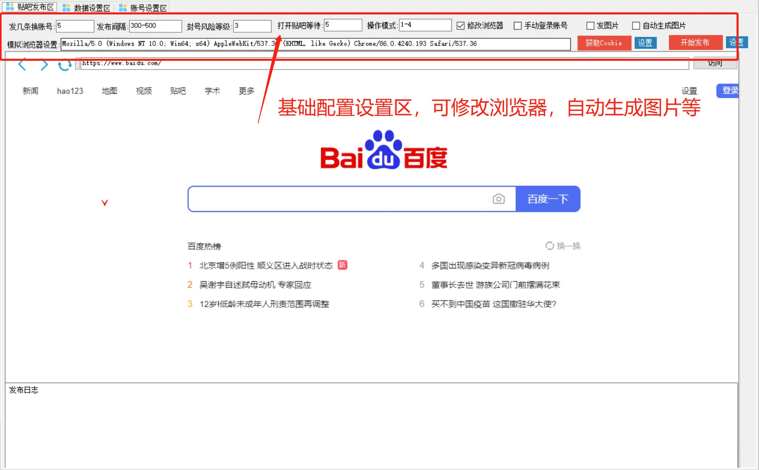Toggle the 修改浏览器 checkbox
This screenshot has height=470, width=759.
pos(461,26)
